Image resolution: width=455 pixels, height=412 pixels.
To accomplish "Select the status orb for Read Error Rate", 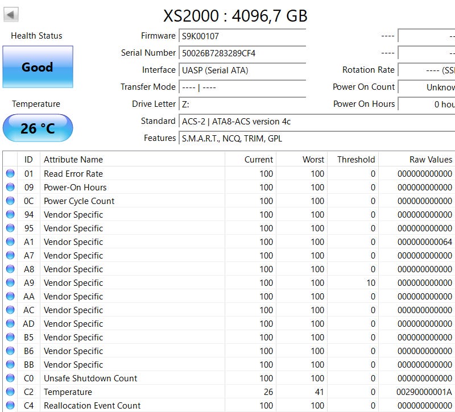I will click(10, 173).
